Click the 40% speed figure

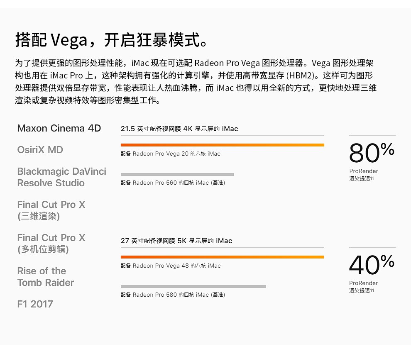pos(372,265)
